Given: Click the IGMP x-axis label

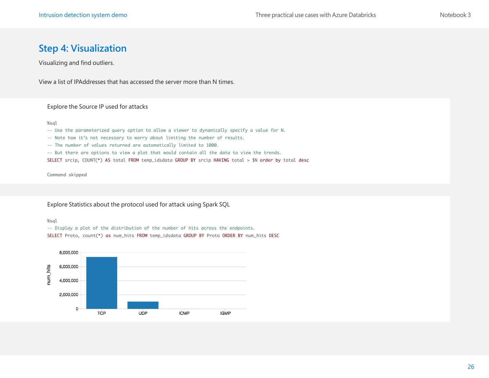Looking at the screenshot, I should coord(225,313).
